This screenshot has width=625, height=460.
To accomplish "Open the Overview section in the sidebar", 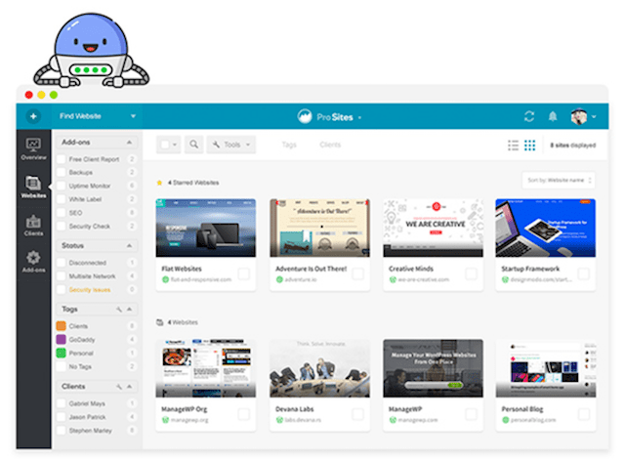I will 33,148.
